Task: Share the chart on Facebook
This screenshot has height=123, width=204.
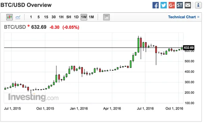Action: [155, 5]
